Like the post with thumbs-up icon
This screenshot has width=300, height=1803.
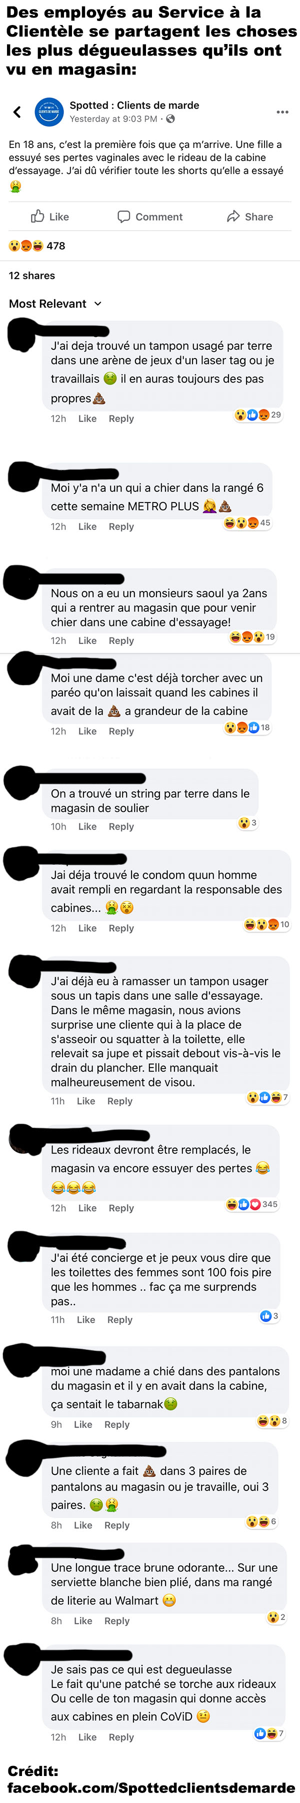(x=49, y=217)
